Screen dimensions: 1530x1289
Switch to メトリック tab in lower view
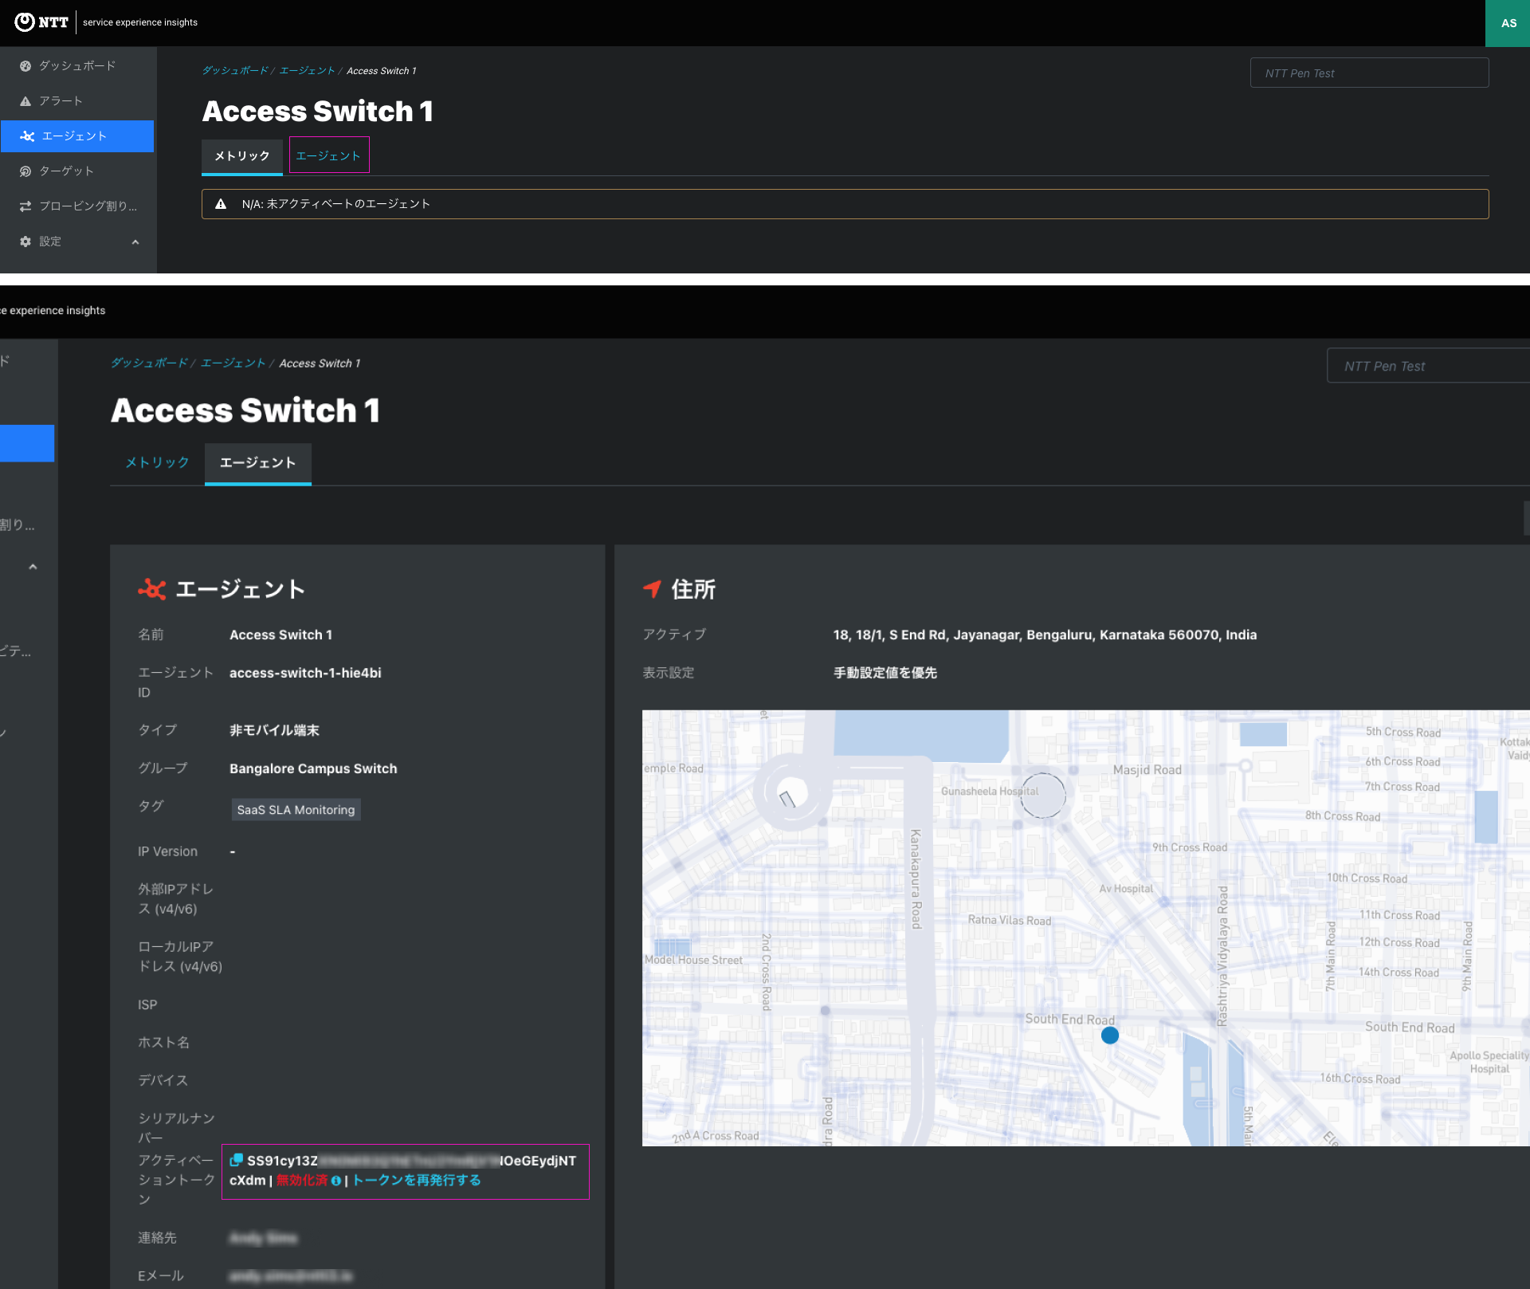[x=157, y=462]
